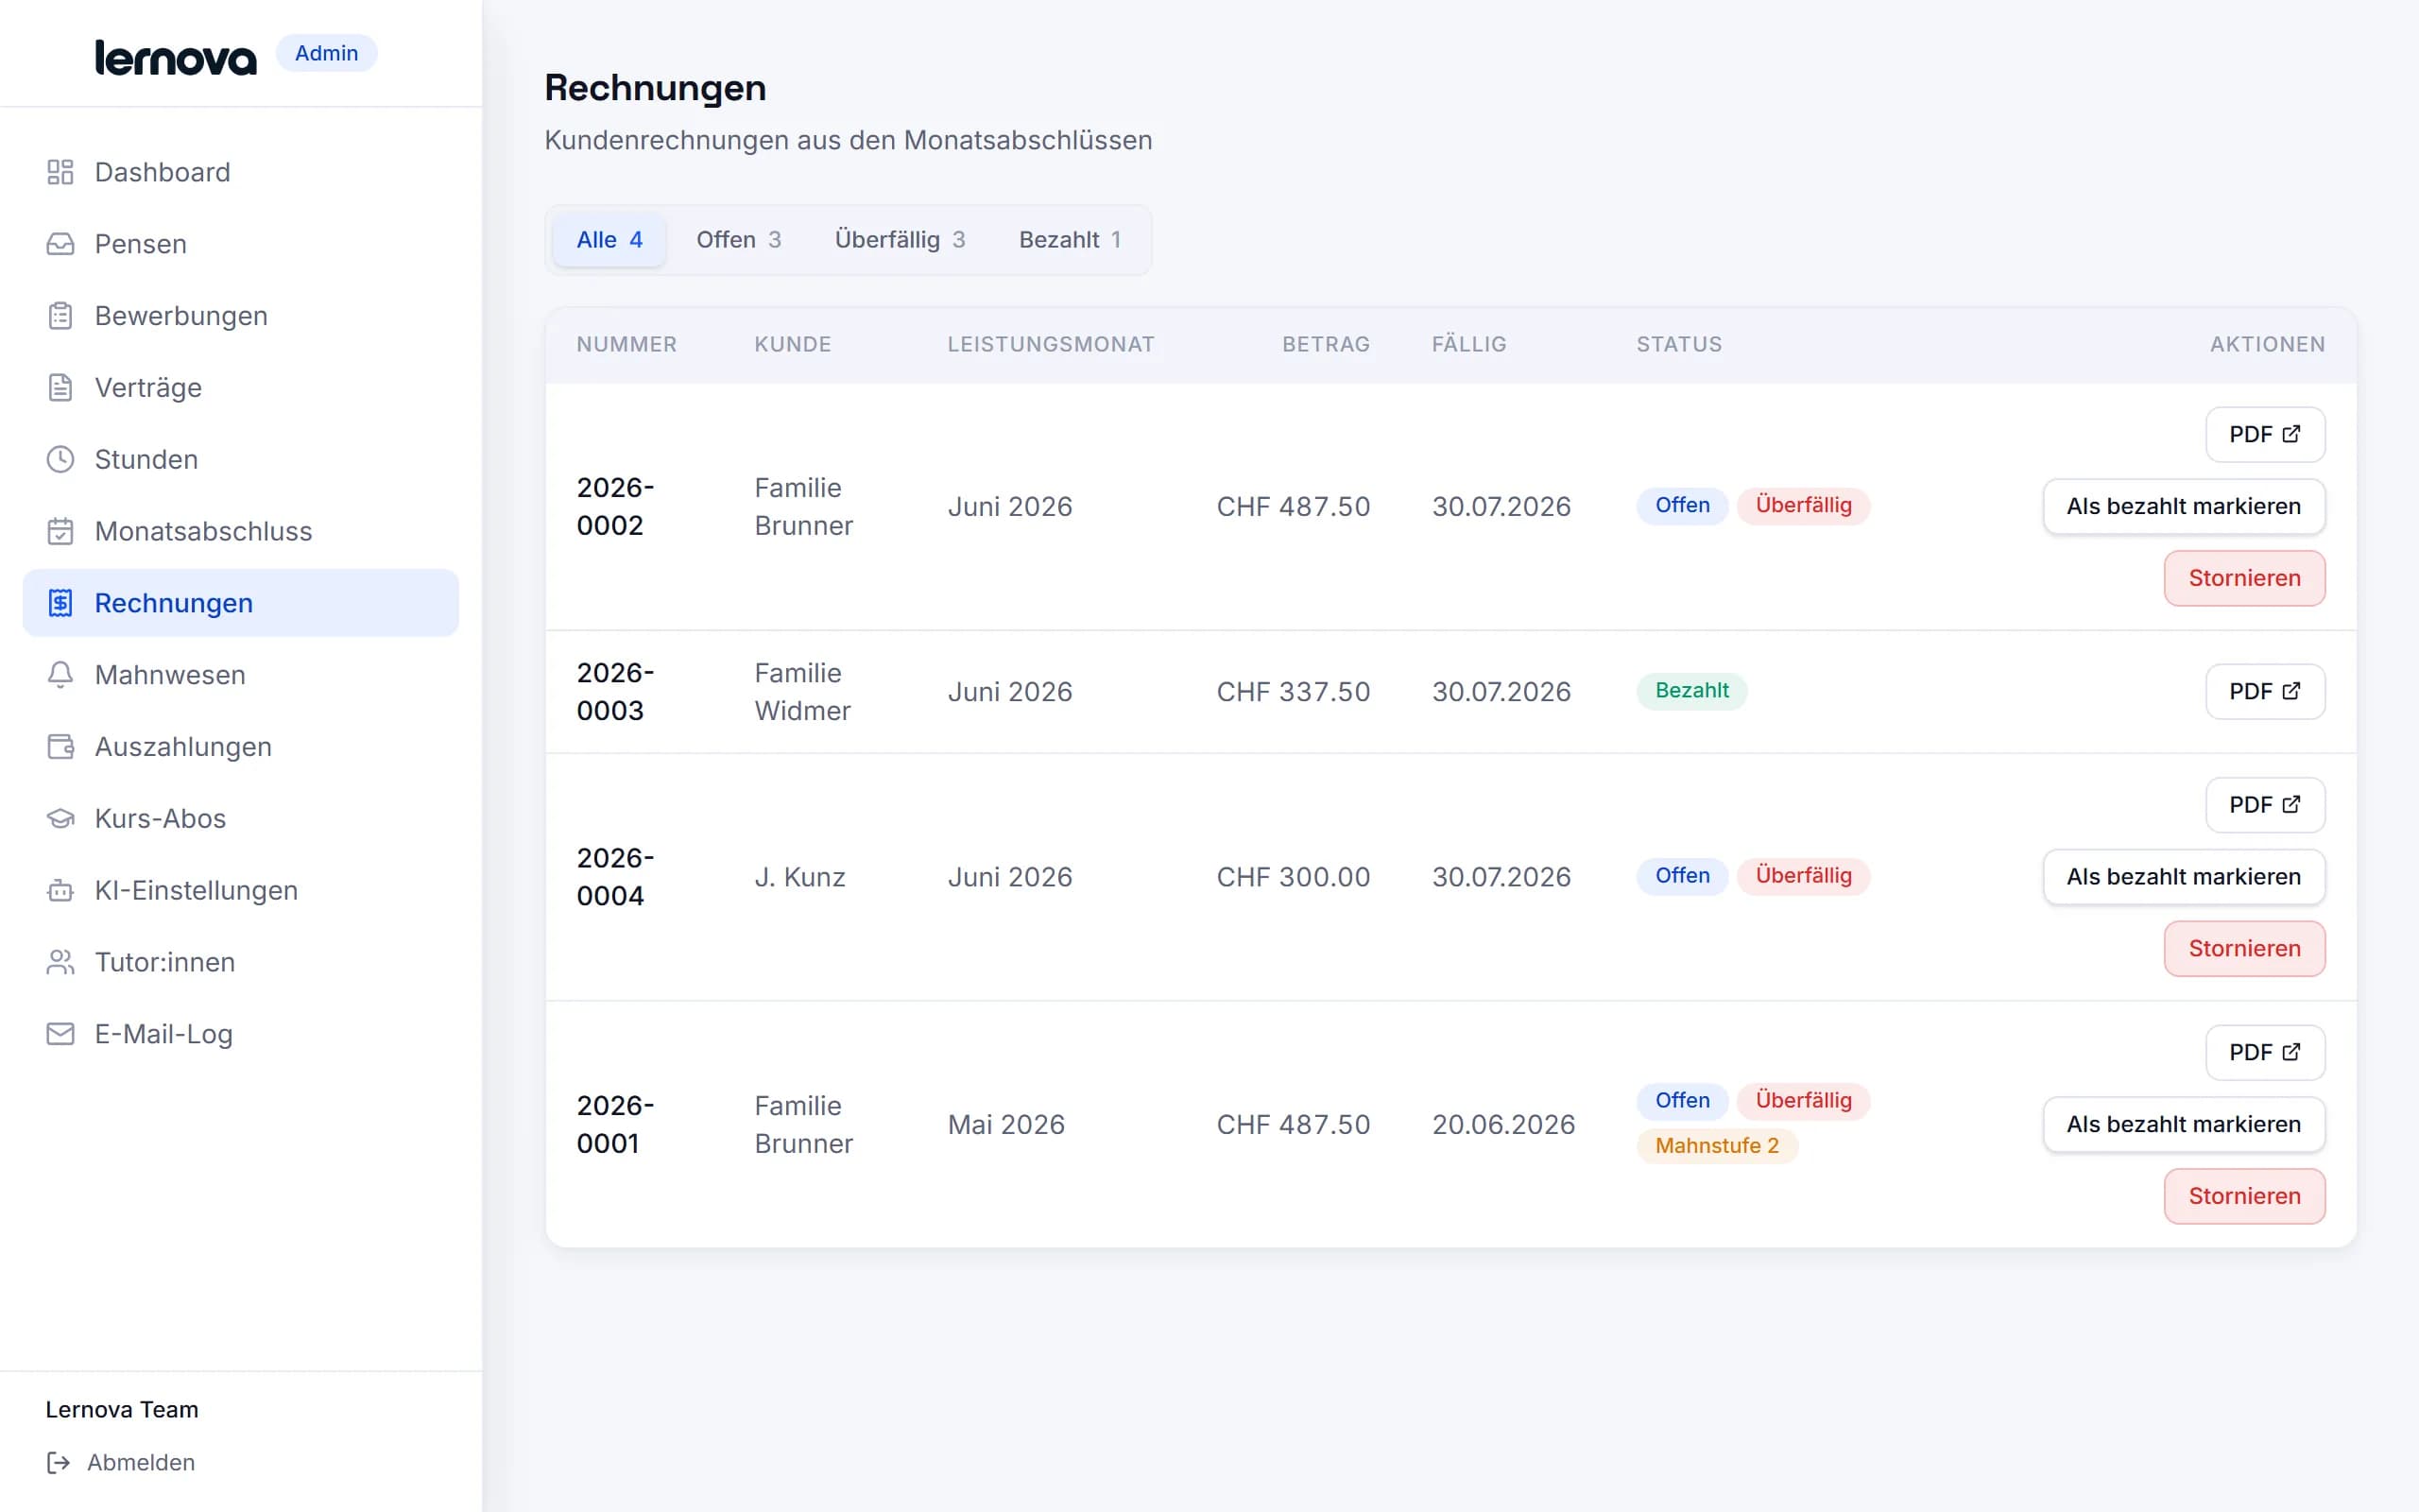Viewport: 2419px width, 1512px height.
Task: Open Mahnwesen in the sidebar
Action: coord(240,675)
